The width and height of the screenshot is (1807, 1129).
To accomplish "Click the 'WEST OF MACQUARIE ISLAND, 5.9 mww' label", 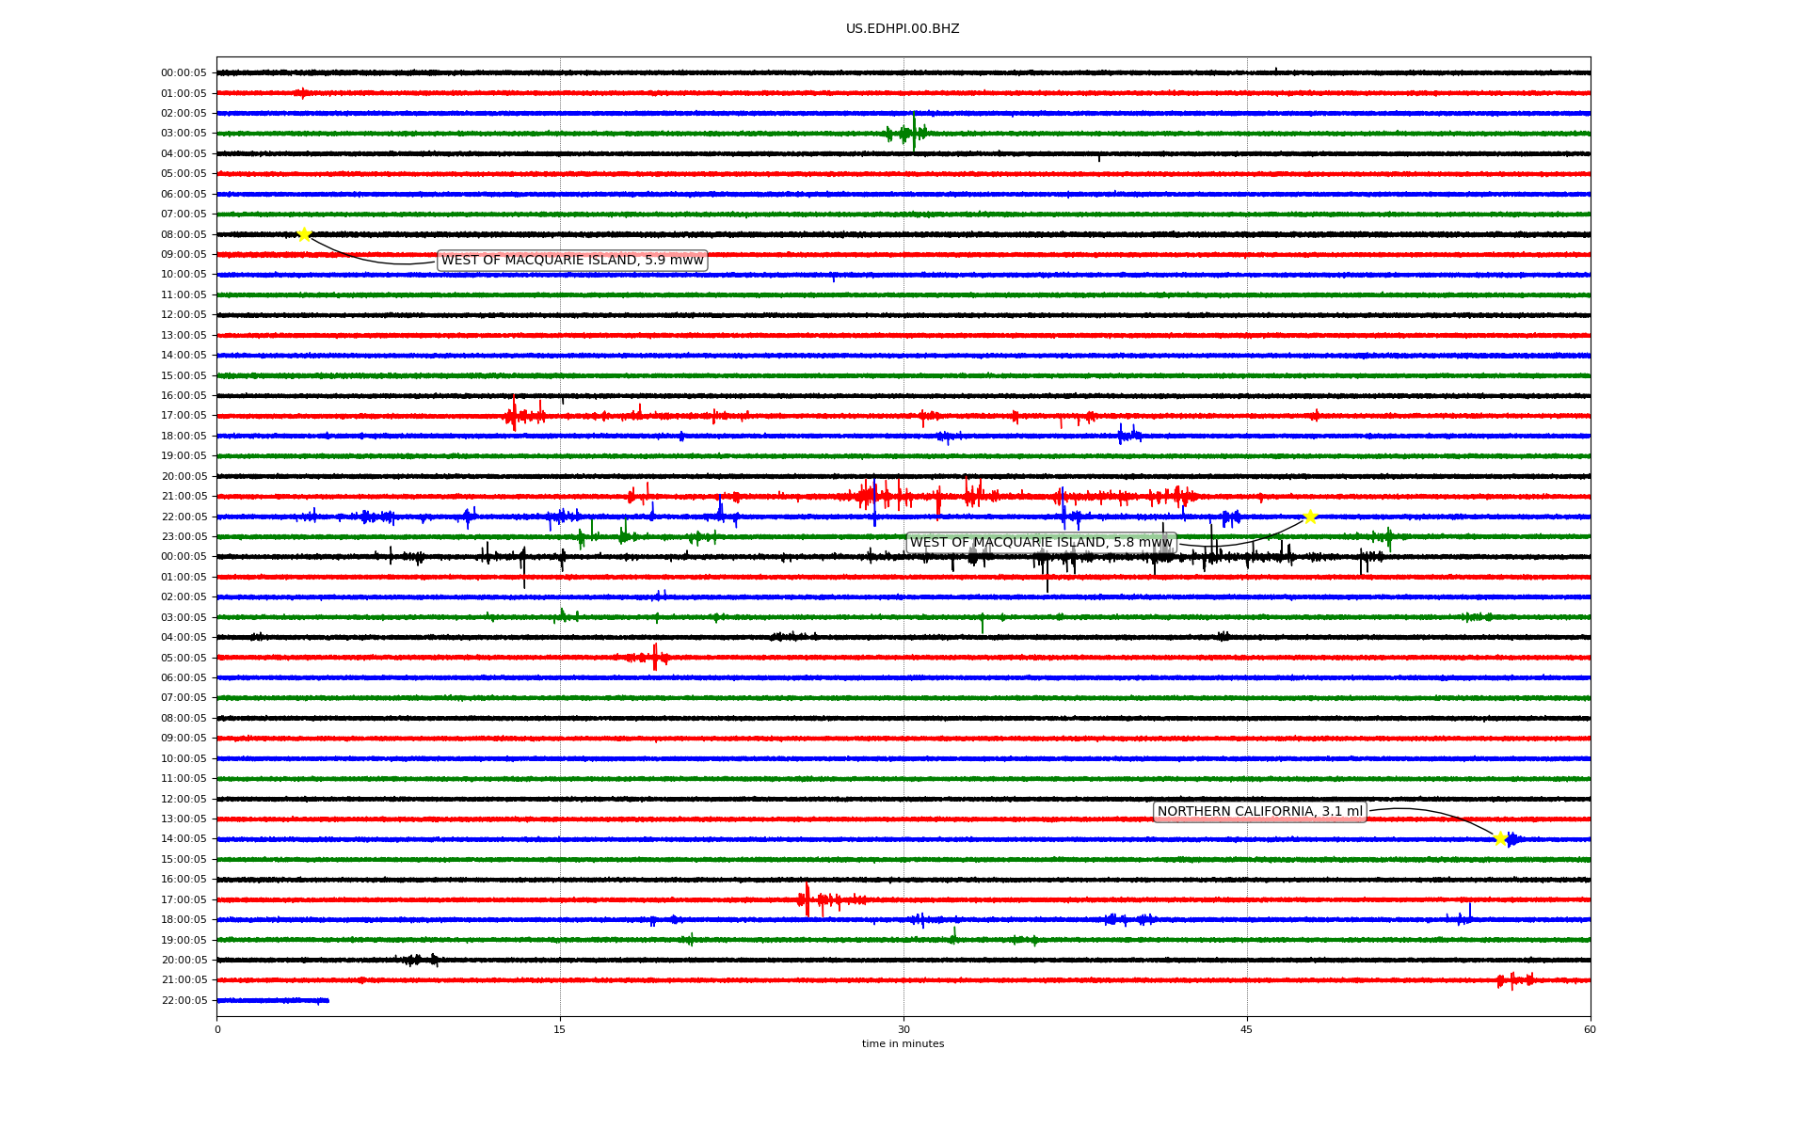I will point(572,261).
